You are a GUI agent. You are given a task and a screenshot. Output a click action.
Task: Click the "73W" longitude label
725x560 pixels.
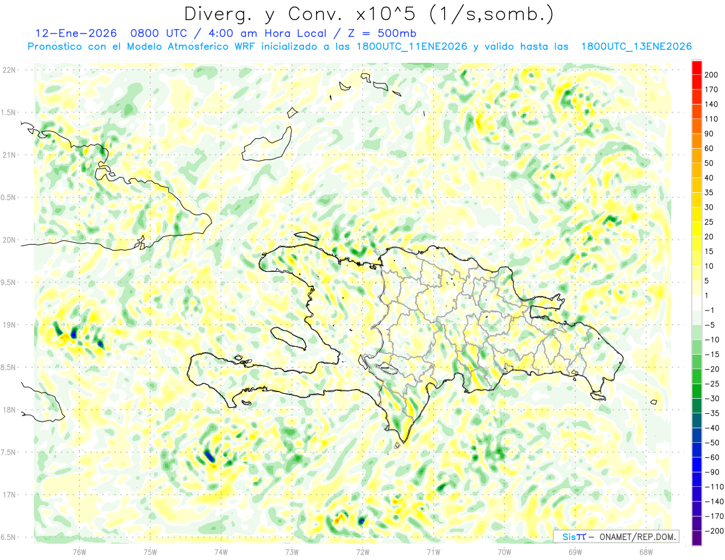291,552
